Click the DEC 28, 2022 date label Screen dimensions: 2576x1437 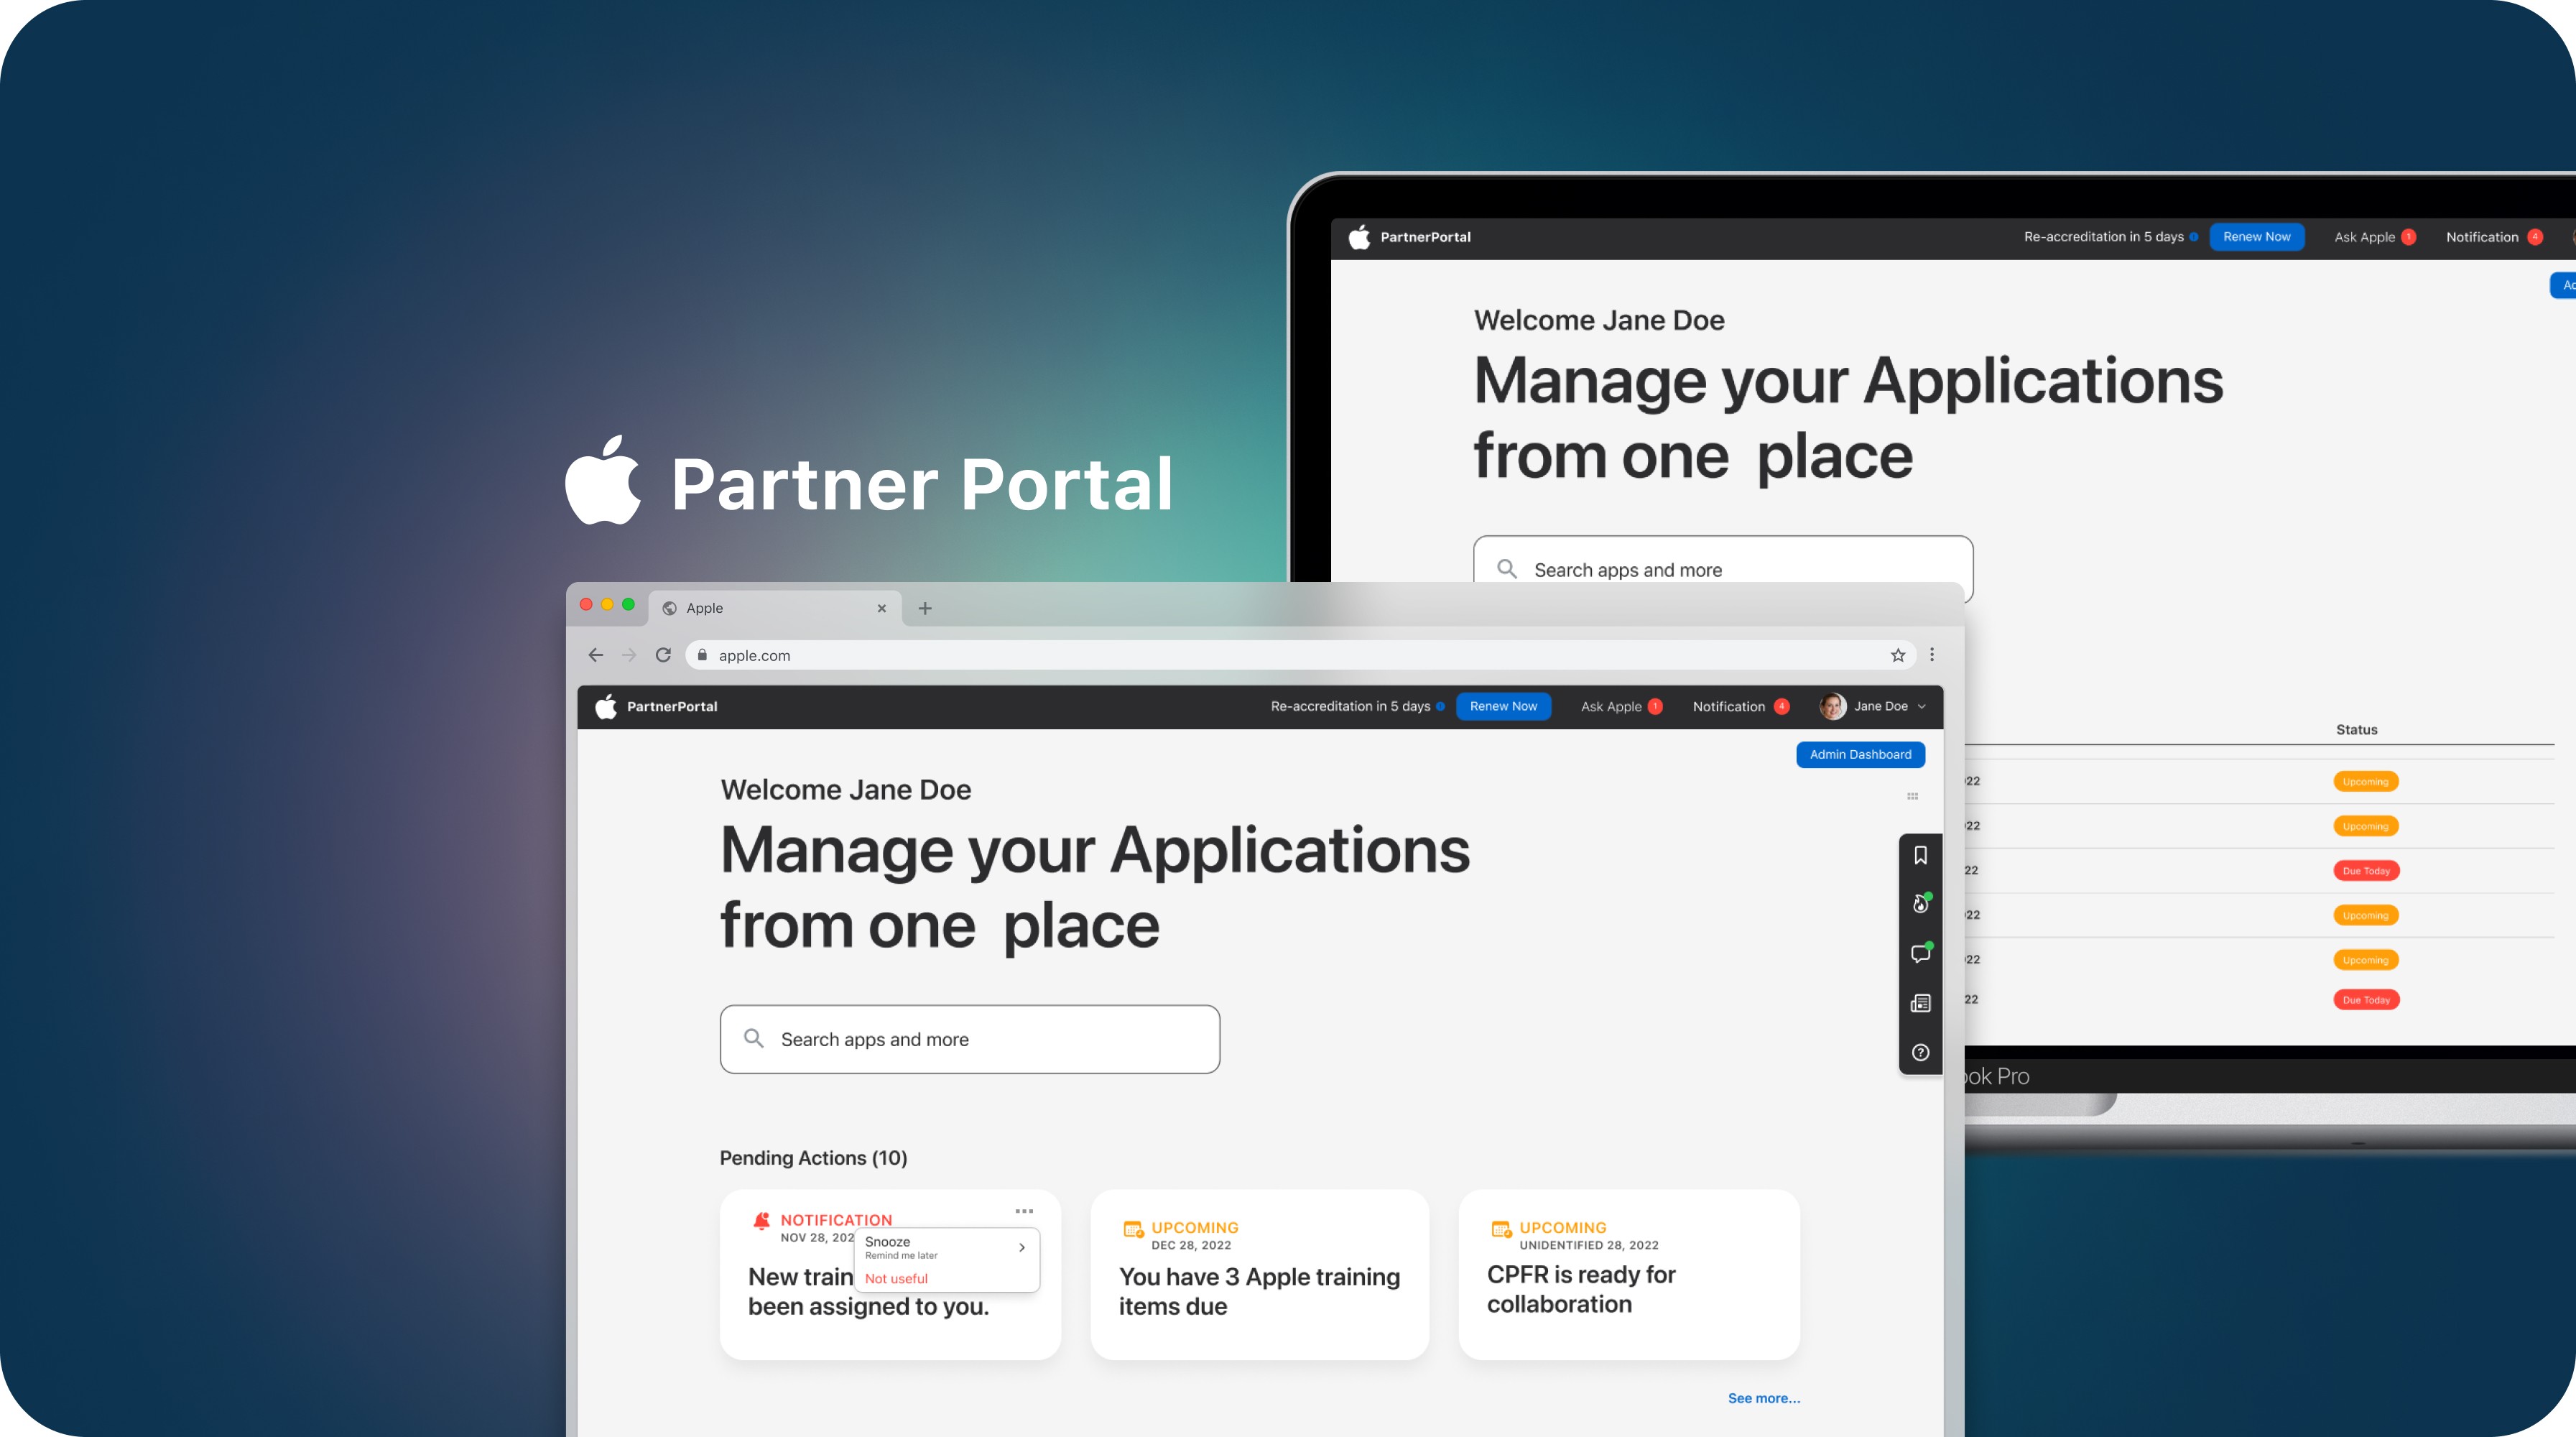(1190, 1246)
